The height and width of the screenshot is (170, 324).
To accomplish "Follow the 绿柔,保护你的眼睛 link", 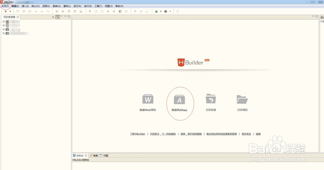I will pyautogui.click(x=191, y=134).
